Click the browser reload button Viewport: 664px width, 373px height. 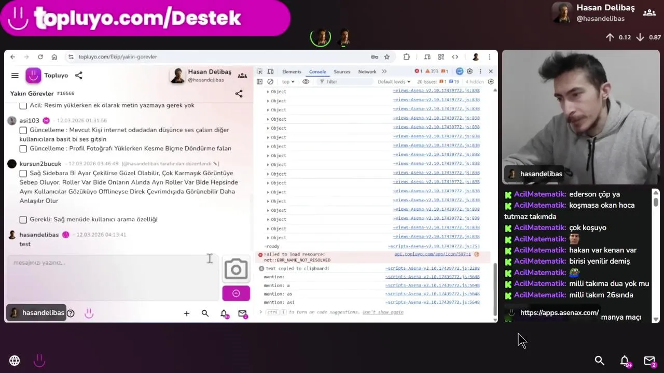coord(40,57)
